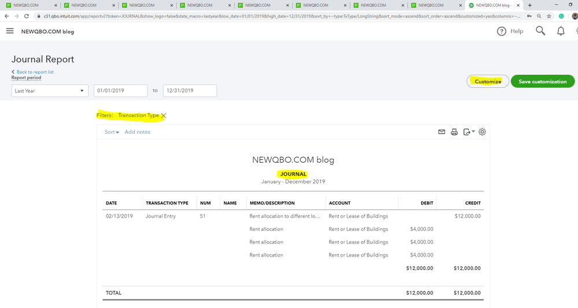Go forward in the browser
The image size is (578, 308).
[x=17, y=16]
